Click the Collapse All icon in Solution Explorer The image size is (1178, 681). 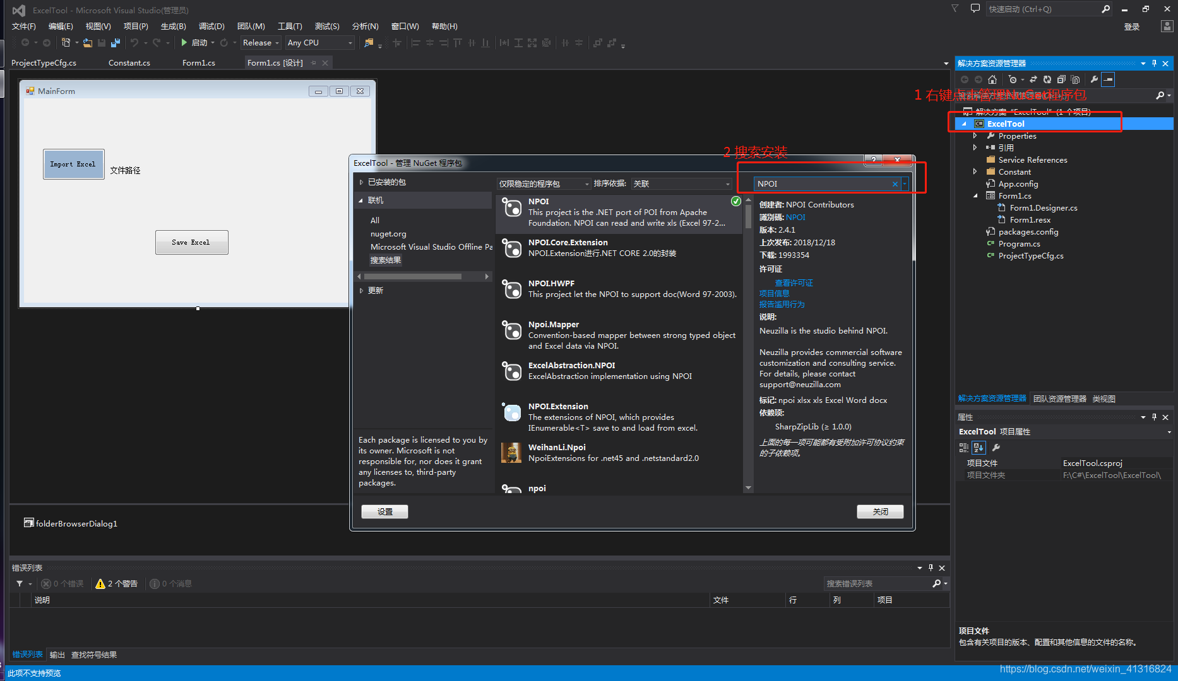tap(1061, 79)
